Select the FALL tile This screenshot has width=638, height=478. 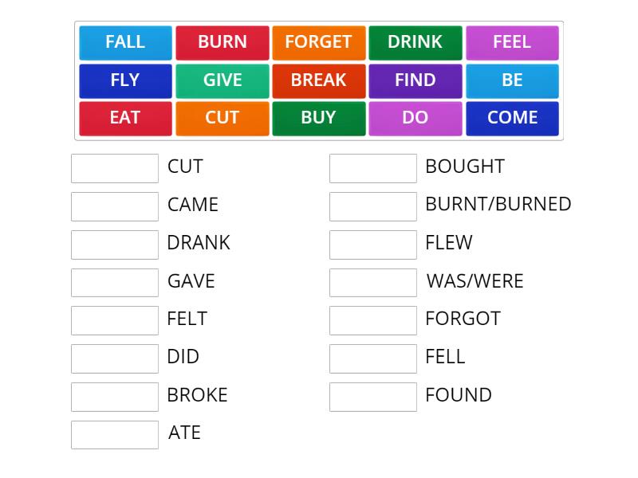125,42
